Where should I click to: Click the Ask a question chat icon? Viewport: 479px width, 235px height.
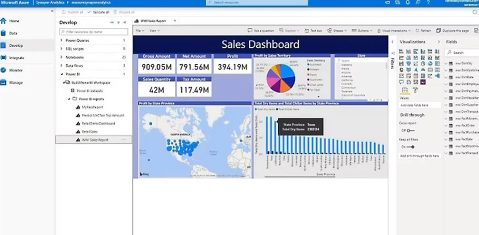tap(250, 31)
